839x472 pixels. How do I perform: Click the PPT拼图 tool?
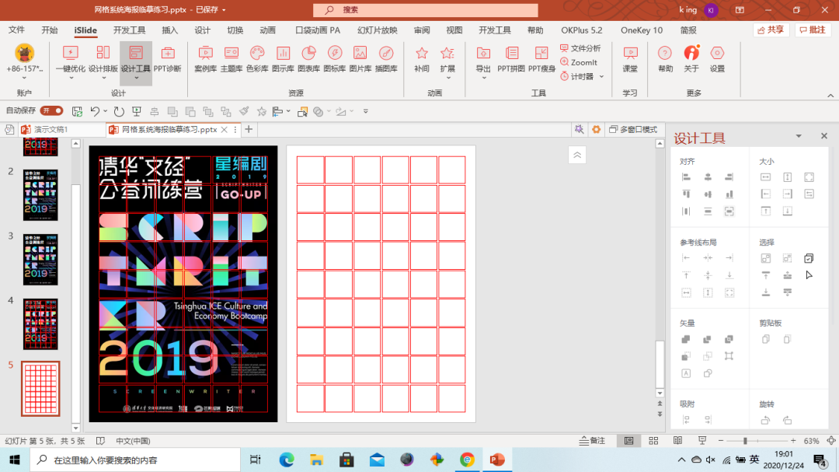pyautogui.click(x=511, y=59)
